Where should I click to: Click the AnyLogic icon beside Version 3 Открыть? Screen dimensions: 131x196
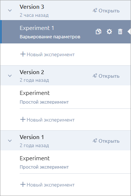(x=95, y=11)
